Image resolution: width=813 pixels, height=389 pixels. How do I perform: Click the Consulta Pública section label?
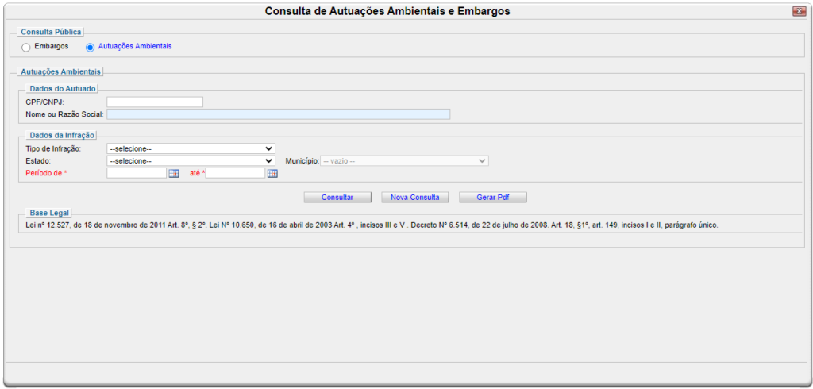click(52, 32)
